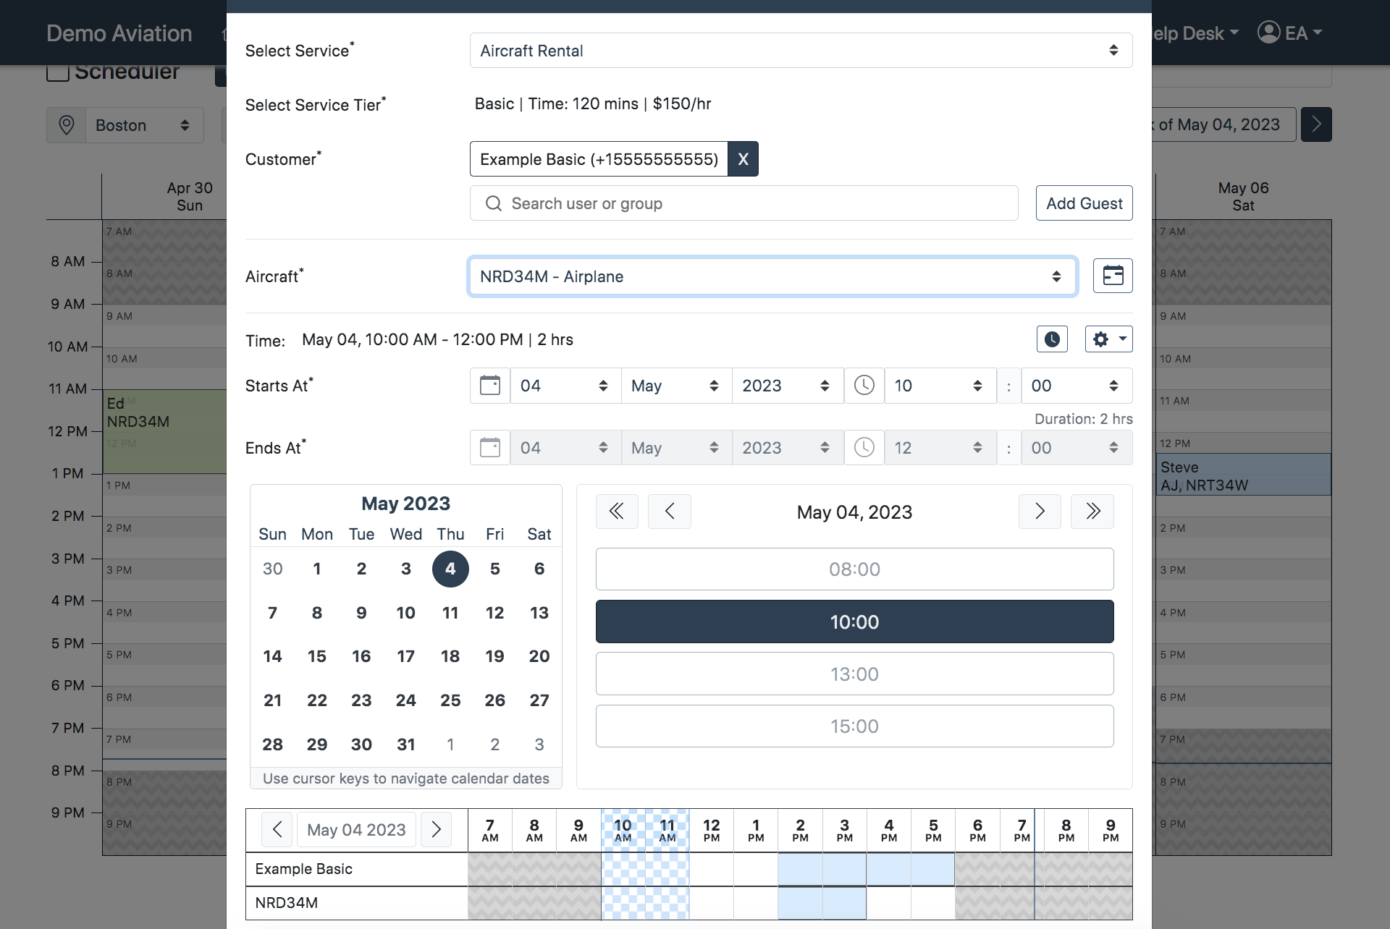
Task: Click the Starts At calendar icon
Action: point(490,386)
